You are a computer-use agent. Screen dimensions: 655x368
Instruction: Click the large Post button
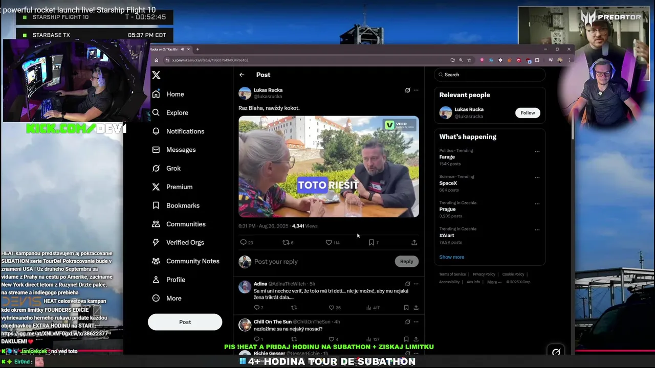[185, 322]
